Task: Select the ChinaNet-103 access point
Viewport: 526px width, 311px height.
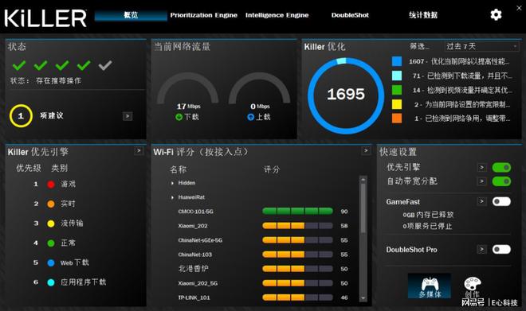Action: [x=195, y=255]
